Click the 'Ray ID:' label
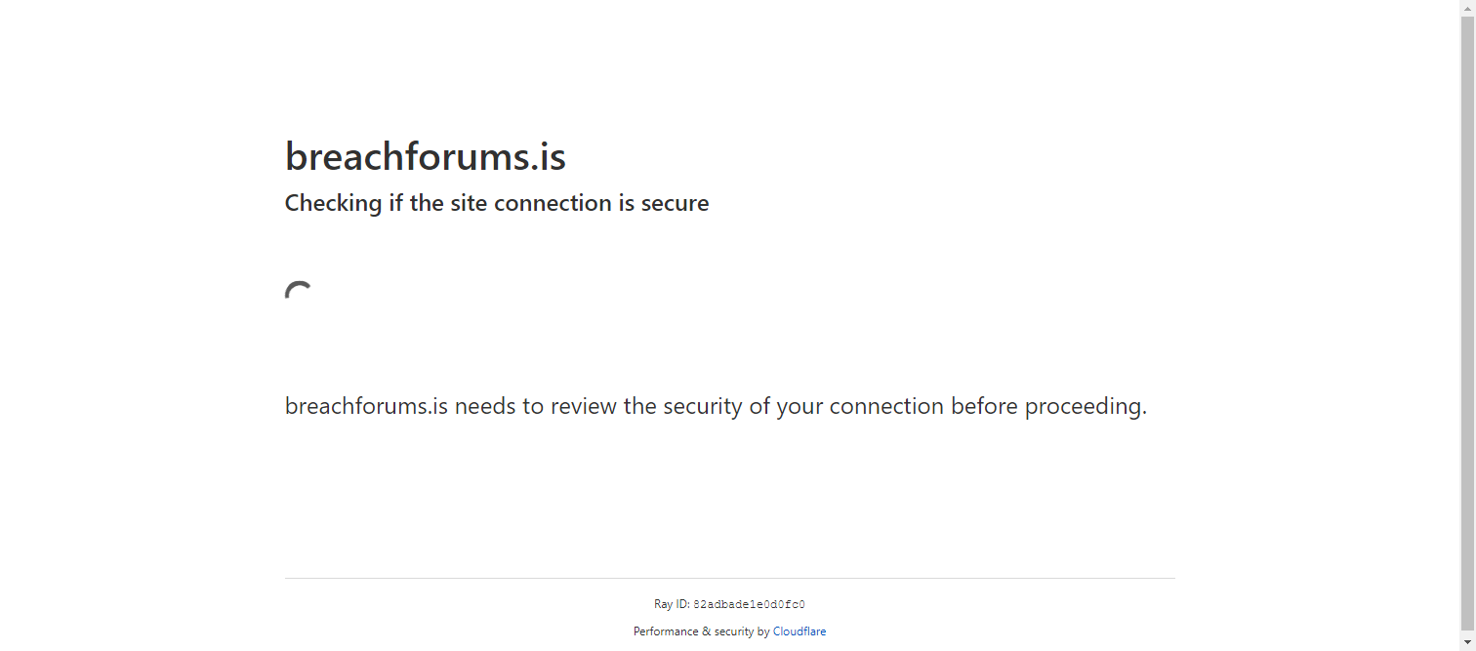 (672, 605)
